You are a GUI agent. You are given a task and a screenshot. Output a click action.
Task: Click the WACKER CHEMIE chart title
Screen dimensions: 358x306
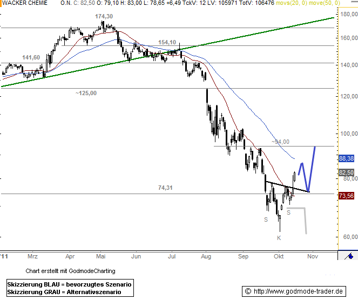[24, 3]
